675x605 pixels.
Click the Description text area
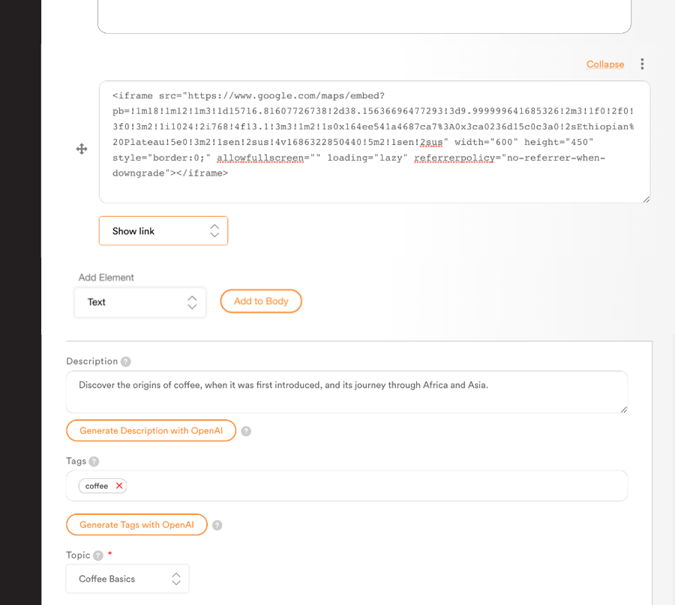[x=346, y=391]
